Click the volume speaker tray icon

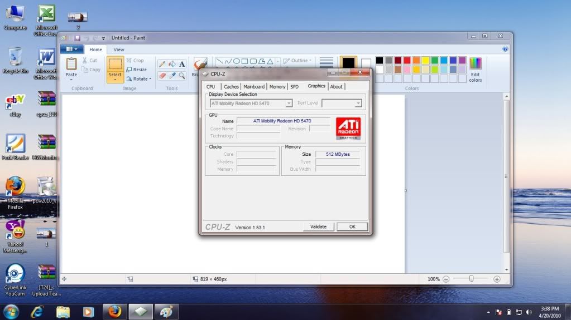(529, 312)
